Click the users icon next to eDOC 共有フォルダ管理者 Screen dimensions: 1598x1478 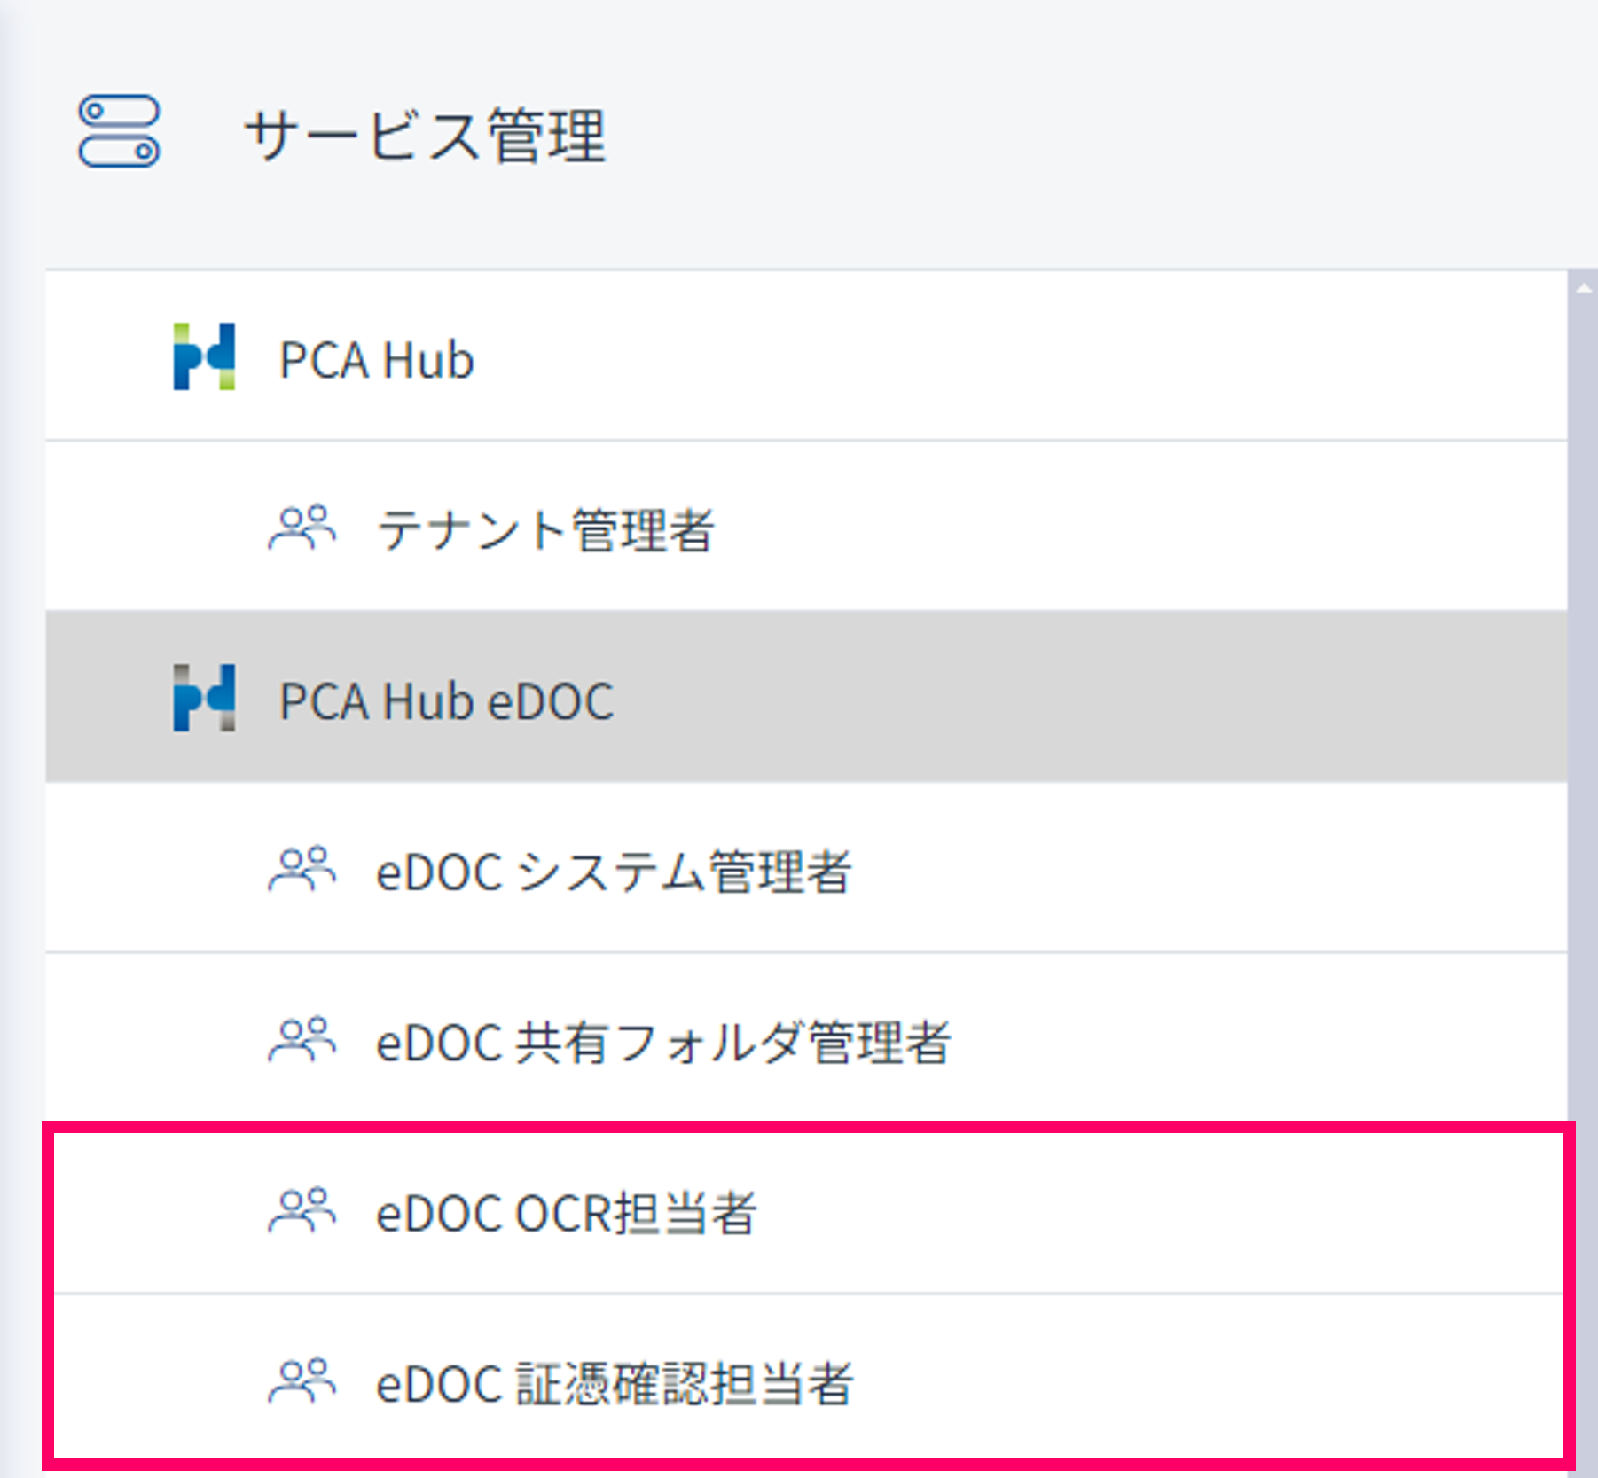coord(302,1040)
